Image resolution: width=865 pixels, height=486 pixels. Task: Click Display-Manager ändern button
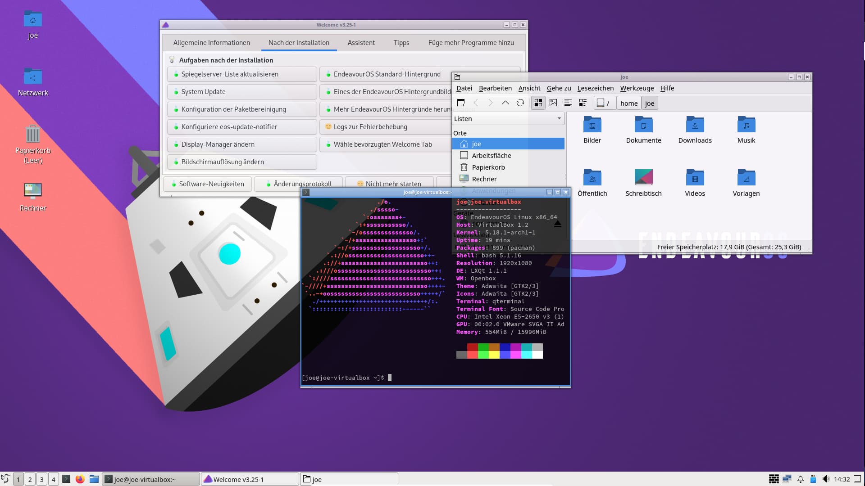(x=242, y=144)
